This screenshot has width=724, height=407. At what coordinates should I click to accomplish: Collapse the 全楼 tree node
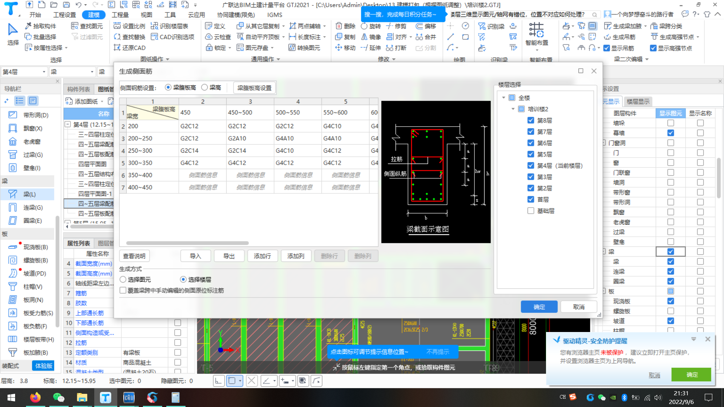pos(503,98)
